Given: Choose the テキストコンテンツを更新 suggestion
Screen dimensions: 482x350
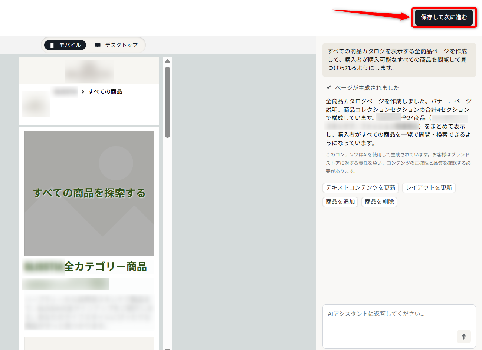Looking at the screenshot, I should point(360,188).
